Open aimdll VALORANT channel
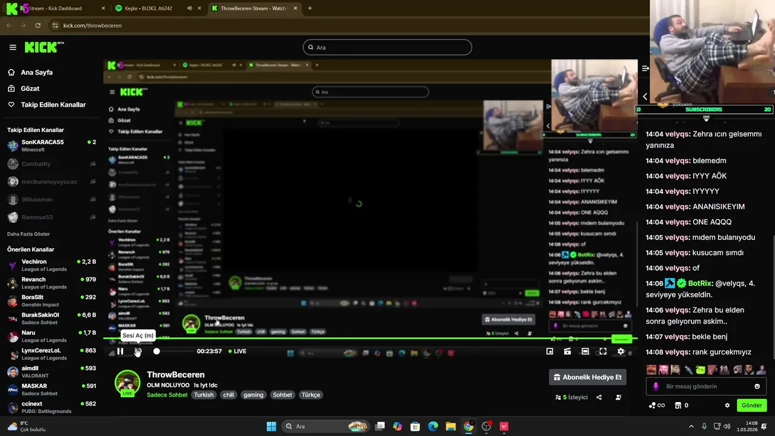The image size is (775, 436). coord(51,372)
